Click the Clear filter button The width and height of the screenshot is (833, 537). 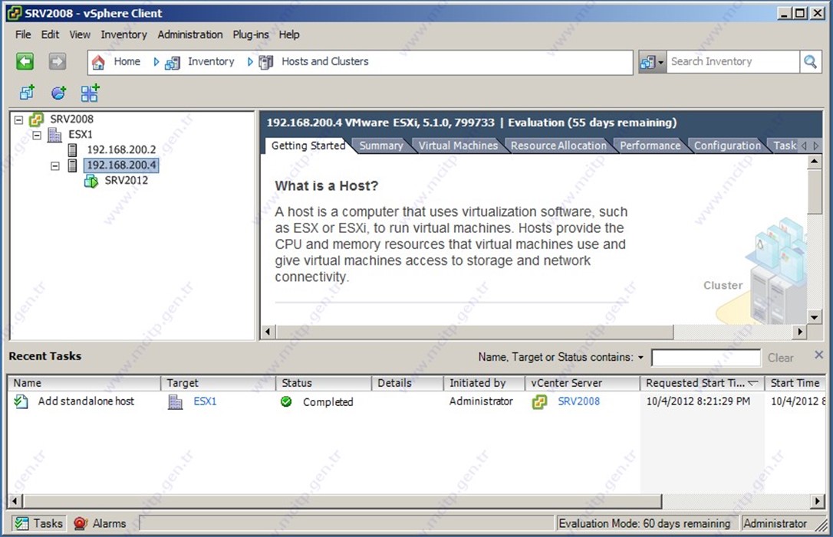(x=780, y=359)
